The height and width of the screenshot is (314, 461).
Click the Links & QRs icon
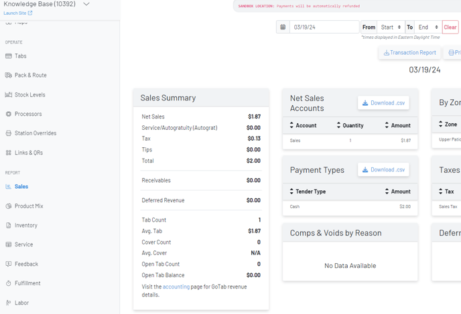click(9, 153)
